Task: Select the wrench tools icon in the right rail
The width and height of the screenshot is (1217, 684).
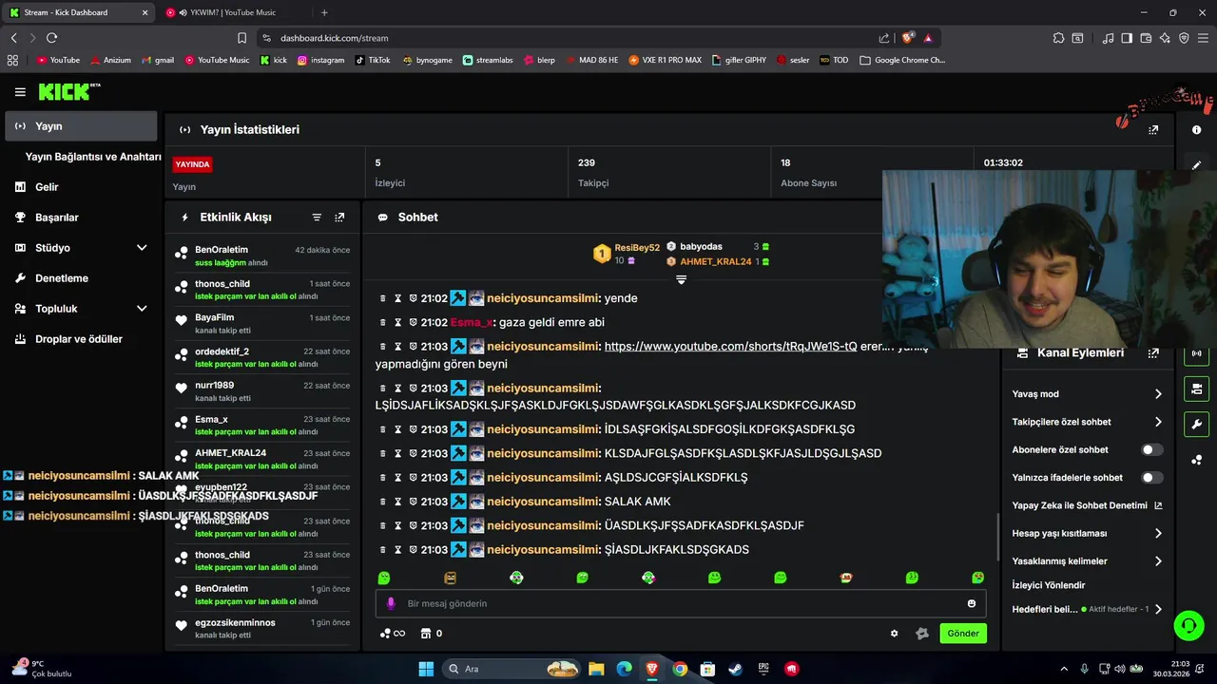Action: pos(1196,424)
